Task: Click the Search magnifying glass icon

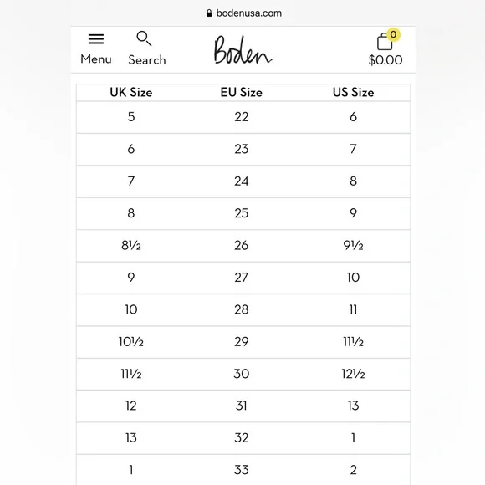Action: point(144,38)
